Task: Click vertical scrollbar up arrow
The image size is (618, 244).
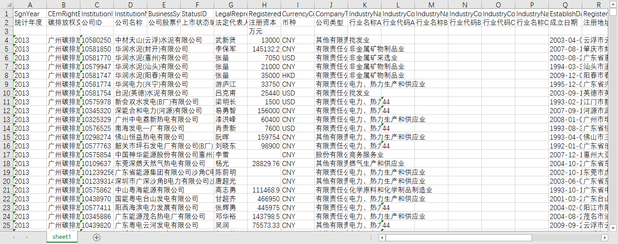Action: pyautogui.click(x=614, y=3)
